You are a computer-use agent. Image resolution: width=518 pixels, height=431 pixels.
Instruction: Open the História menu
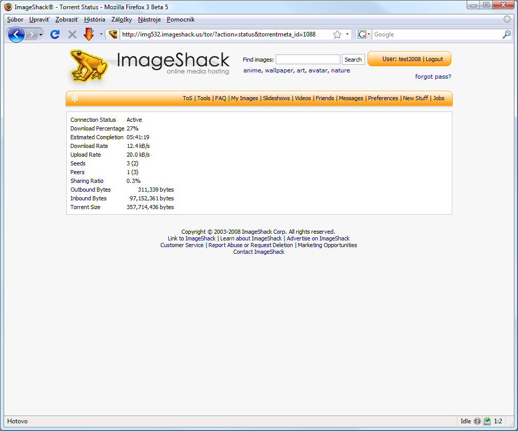click(94, 20)
